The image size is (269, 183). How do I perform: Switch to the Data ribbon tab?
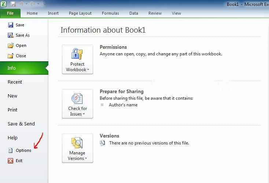tap(134, 13)
